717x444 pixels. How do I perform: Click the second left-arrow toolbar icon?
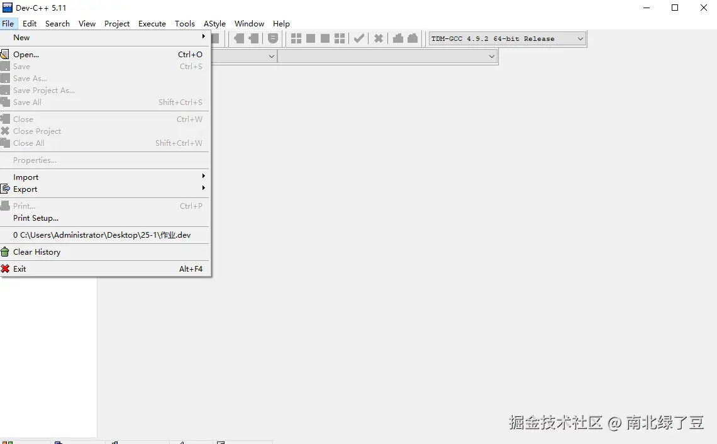[253, 38]
